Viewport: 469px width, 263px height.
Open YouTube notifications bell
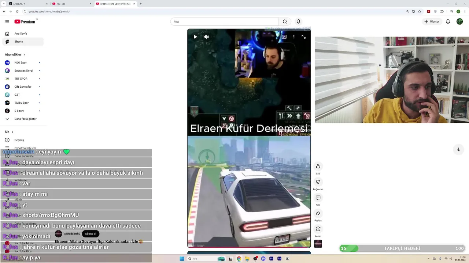[448, 22]
